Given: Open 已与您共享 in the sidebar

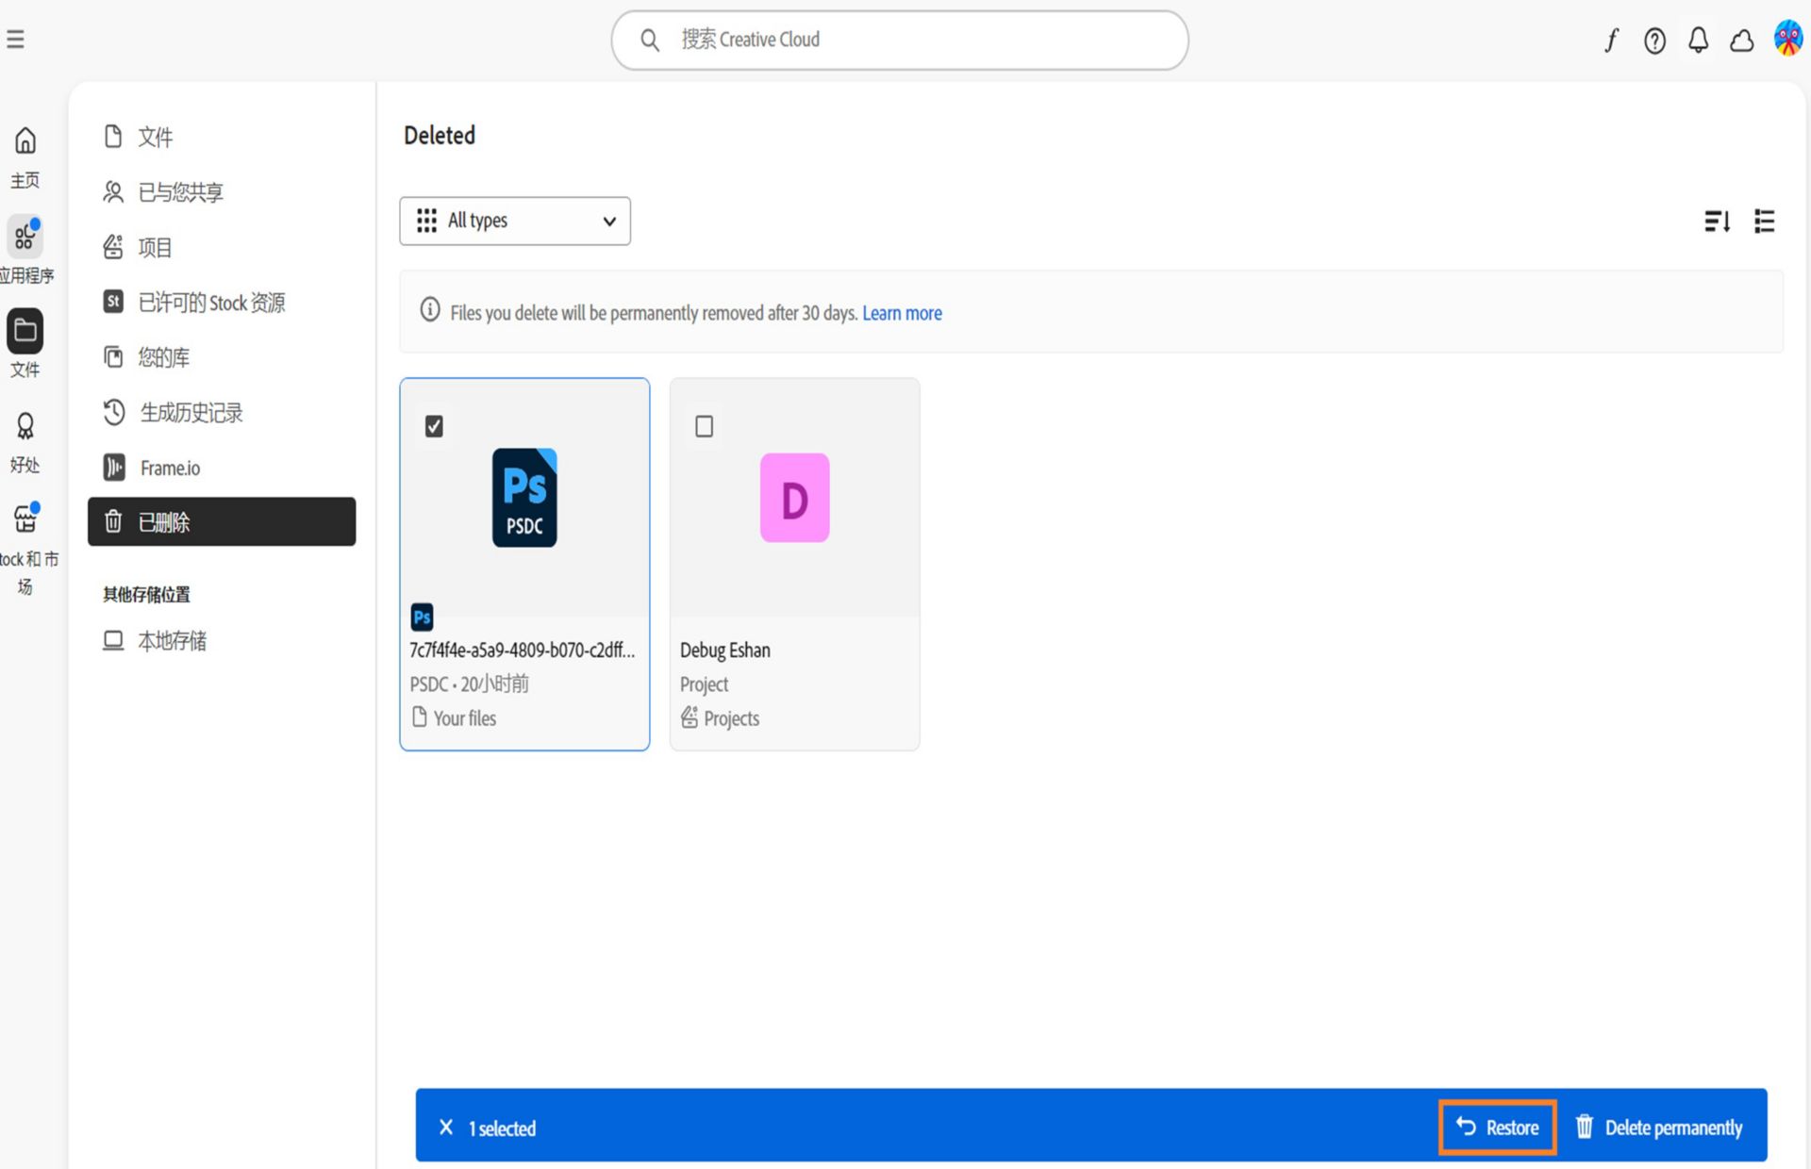Looking at the screenshot, I should [x=222, y=192].
